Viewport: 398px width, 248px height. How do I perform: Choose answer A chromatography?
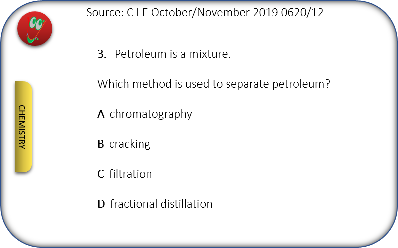145,114
